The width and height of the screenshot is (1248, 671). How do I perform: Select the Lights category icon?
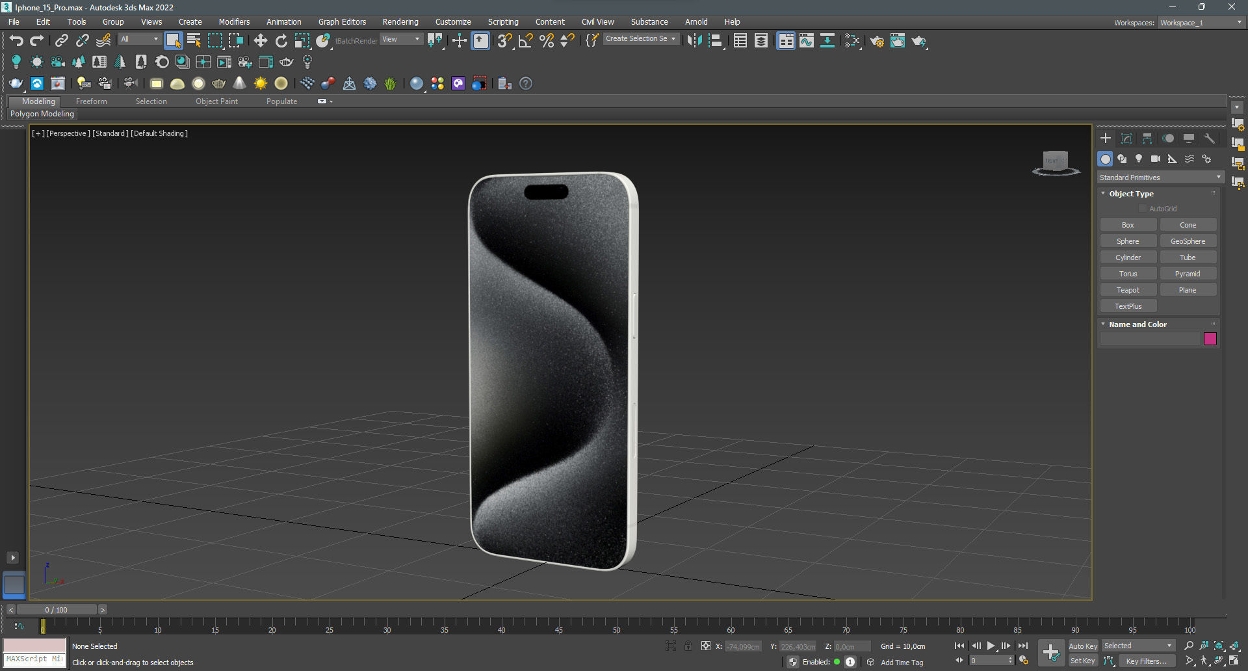tap(1139, 159)
